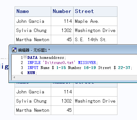Click 114 in the Maple Ave. row
Image resolution: width=137 pixels, height=120 pixels.
pos(62,21)
